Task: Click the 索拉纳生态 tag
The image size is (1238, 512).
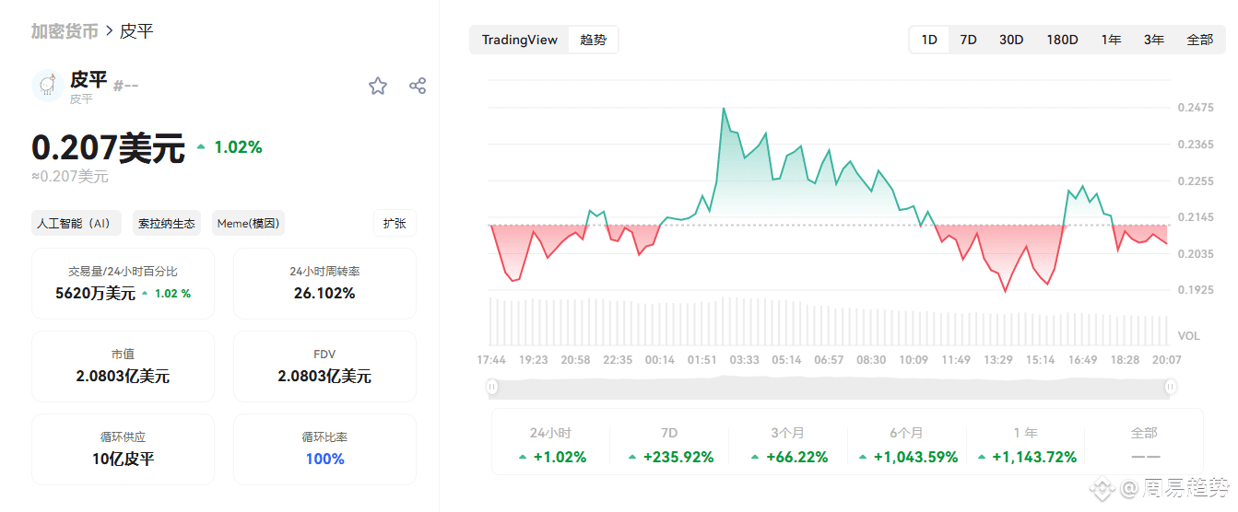Action: point(167,223)
